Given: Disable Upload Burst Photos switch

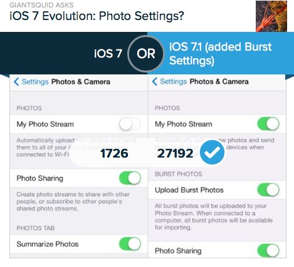Looking at the screenshot, I should tap(268, 190).
